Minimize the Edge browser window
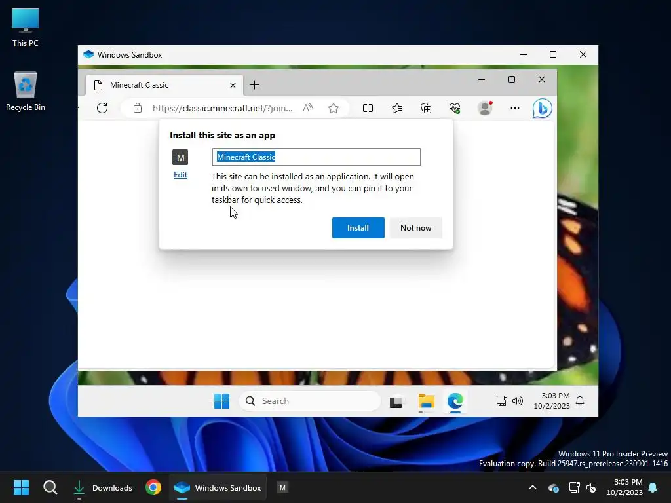This screenshot has height=503, width=671. 482,79
